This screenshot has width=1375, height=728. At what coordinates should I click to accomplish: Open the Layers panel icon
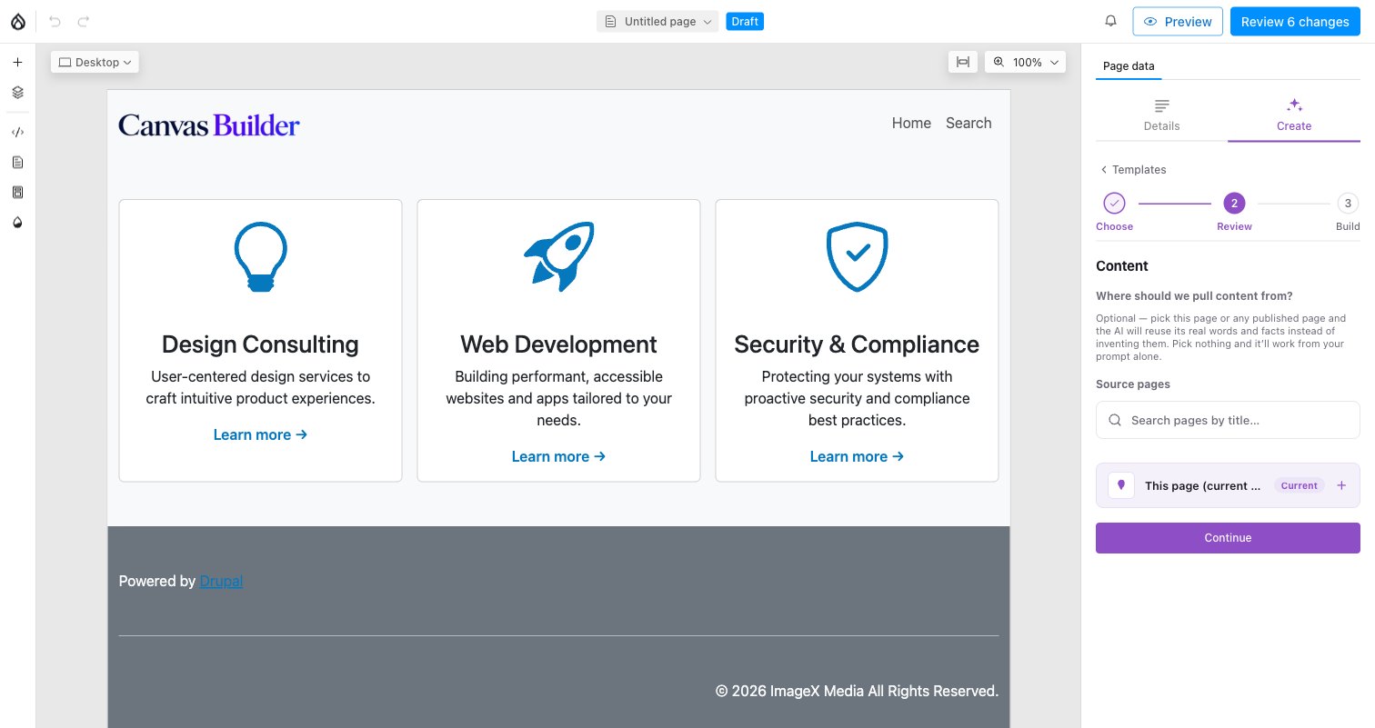click(x=17, y=93)
